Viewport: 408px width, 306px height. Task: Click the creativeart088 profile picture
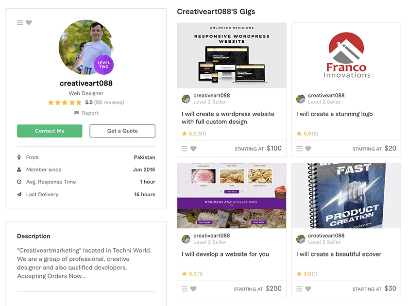[x=86, y=48]
